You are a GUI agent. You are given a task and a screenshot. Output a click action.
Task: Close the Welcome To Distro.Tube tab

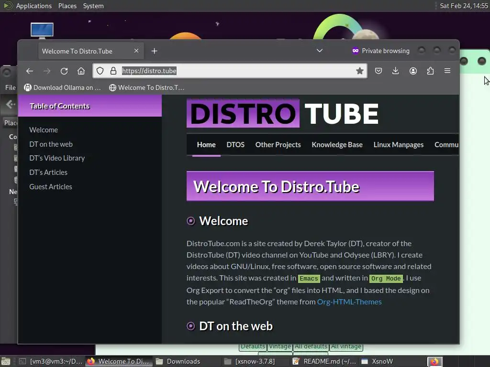click(136, 51)
